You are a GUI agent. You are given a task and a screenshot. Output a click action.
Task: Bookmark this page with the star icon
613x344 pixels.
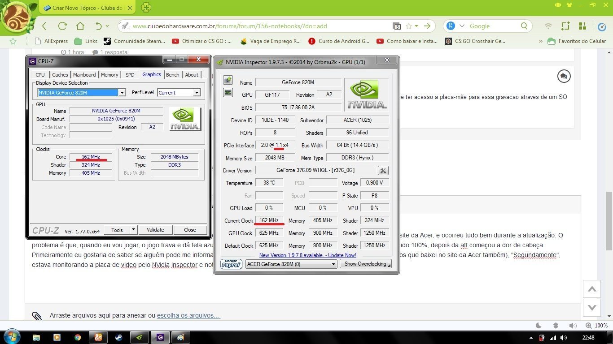coord(408,26)
